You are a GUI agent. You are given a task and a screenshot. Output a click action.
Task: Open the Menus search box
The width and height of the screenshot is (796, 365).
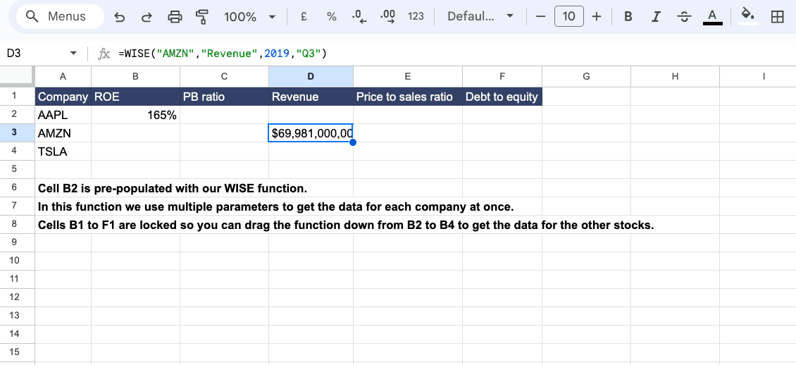58,17
